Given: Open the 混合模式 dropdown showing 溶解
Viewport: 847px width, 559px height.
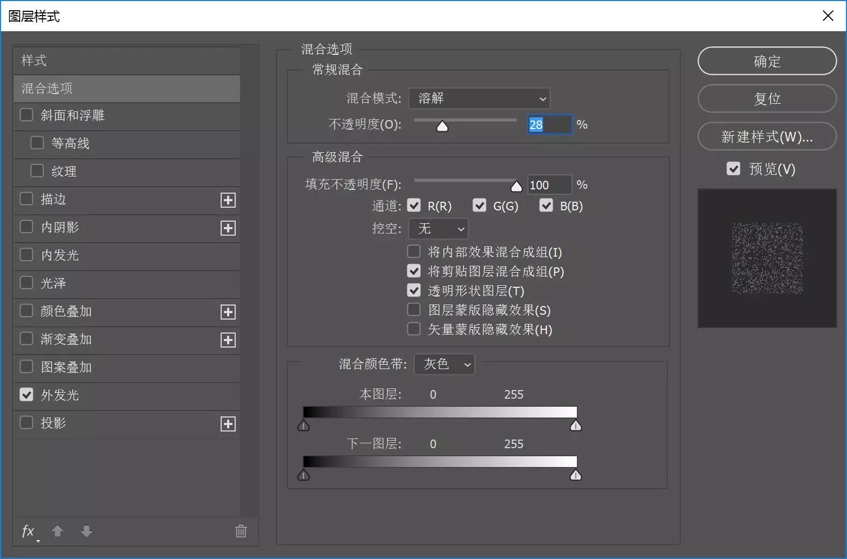Looking at the screenshot, I should point(479,98).
